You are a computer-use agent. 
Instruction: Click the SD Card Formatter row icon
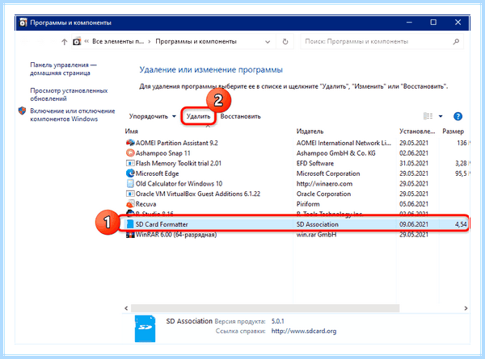point(130,224)
